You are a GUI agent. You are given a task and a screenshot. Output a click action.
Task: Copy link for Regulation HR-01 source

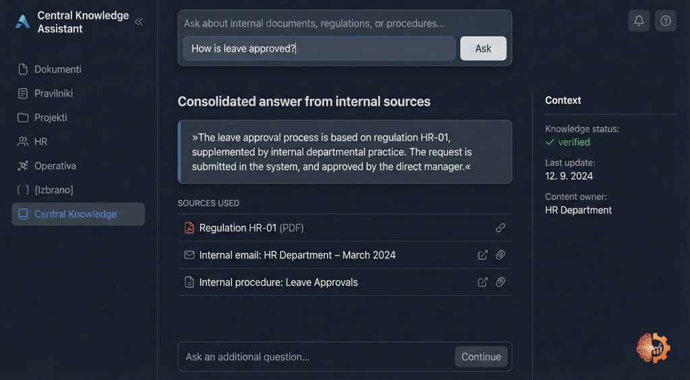[x=501, y=228]
